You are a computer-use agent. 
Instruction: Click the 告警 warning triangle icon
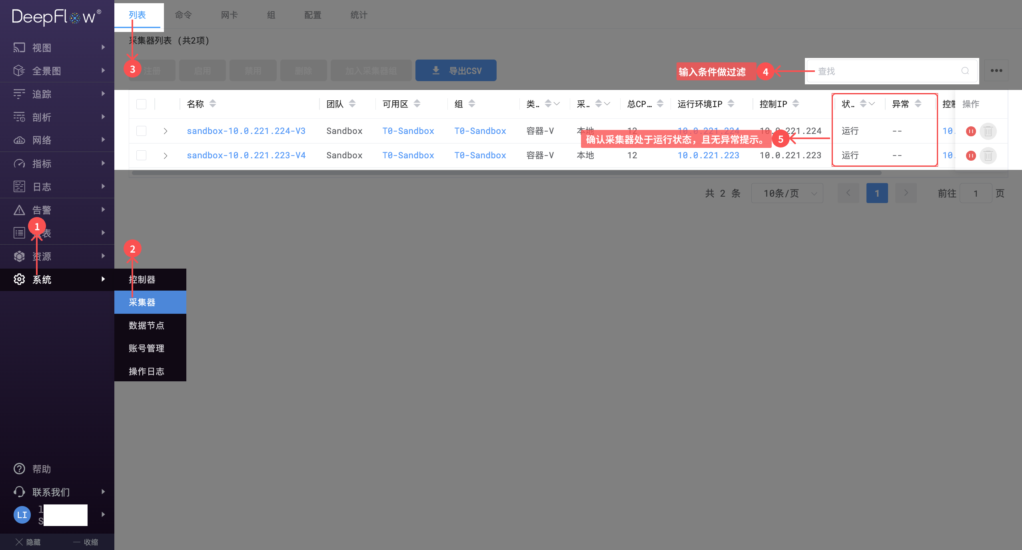point(19,210)
